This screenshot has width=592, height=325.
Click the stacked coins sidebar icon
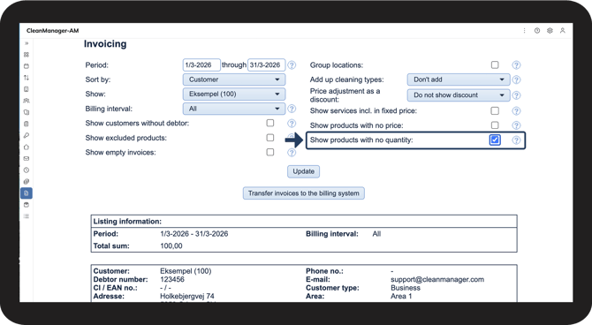27,182
